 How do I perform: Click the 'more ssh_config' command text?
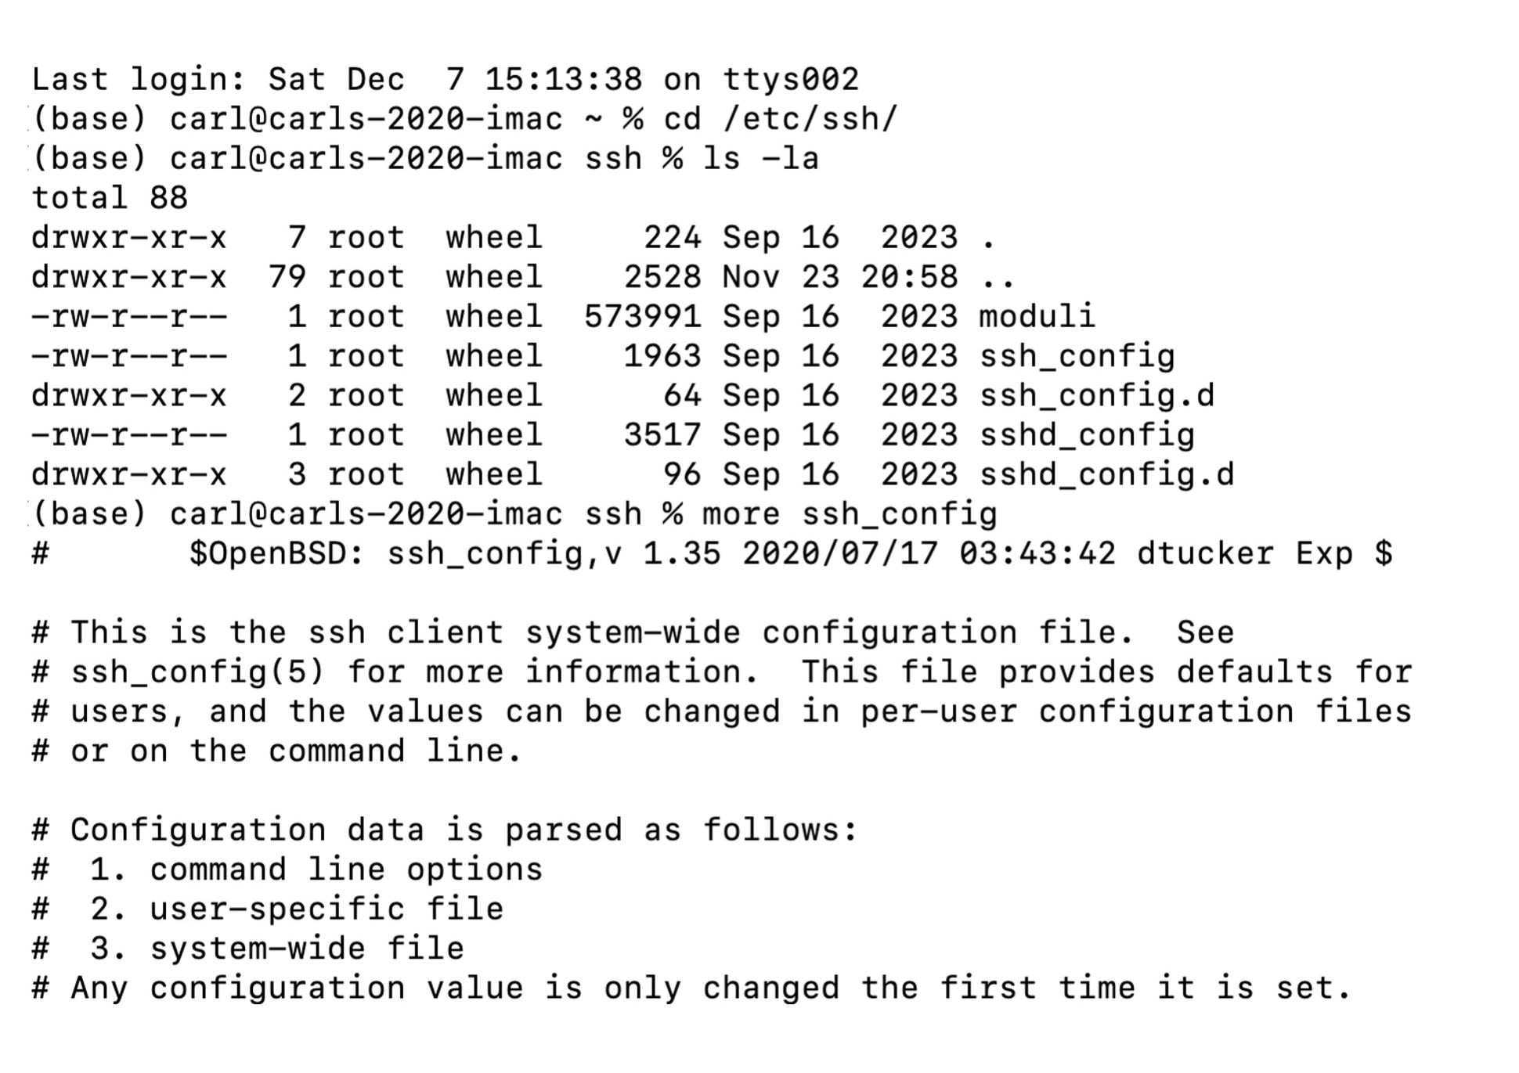pyautogui.click(x=850, y=514)
